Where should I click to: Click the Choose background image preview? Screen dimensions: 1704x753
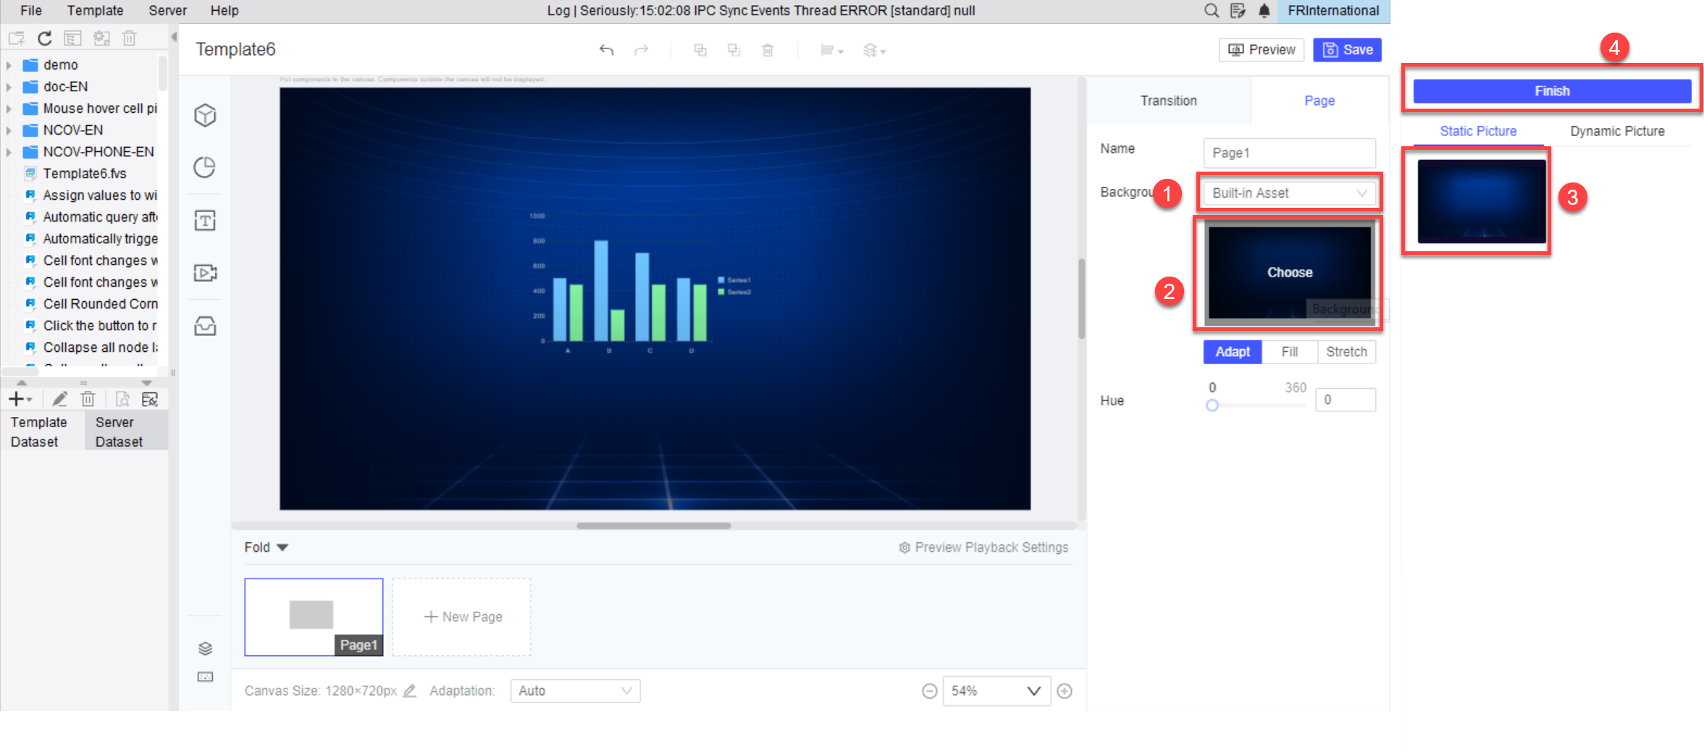(1289, 273)
